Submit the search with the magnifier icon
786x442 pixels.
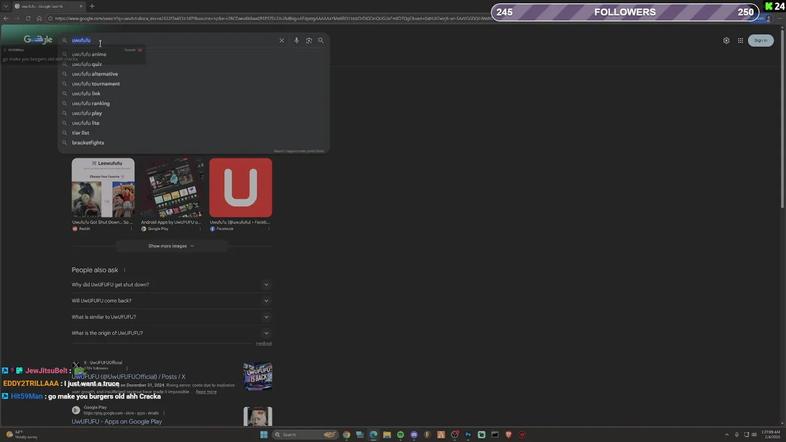tap(321, 41)
